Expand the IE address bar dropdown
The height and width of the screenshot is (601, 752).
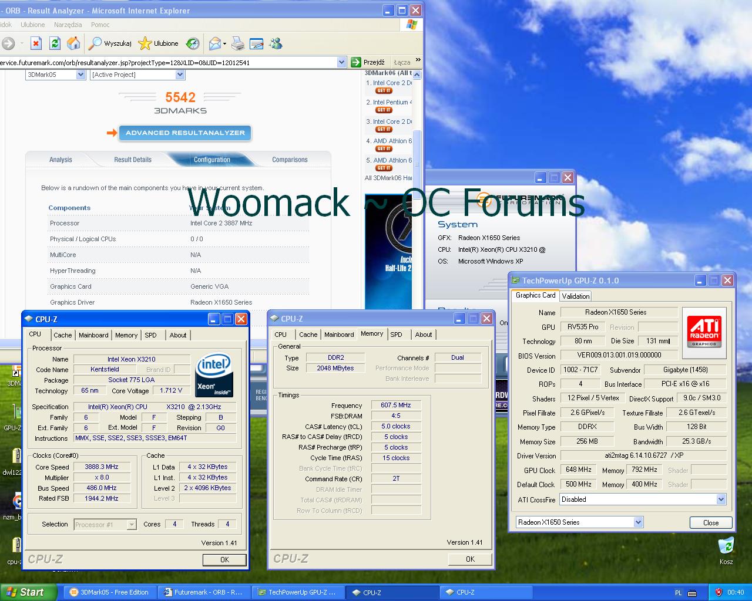(342, 62)
